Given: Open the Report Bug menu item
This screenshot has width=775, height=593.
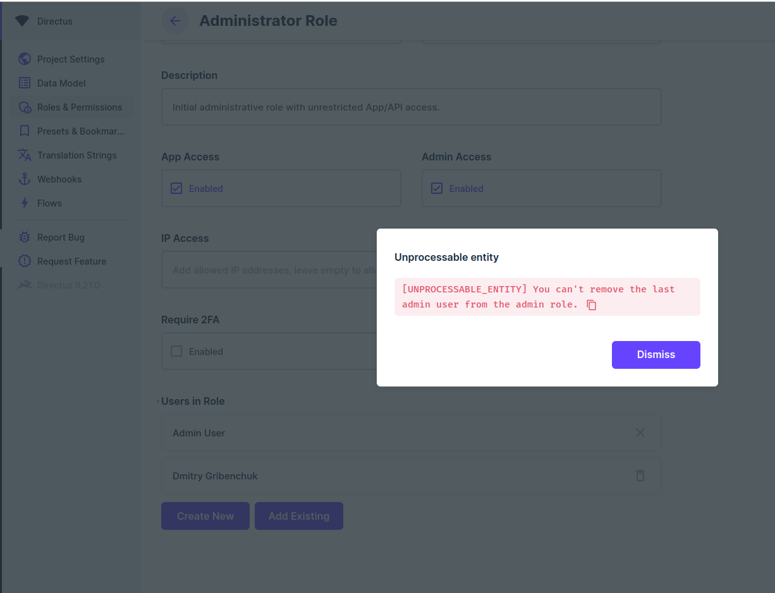Looking at the screenshot, I should pyautogui.click(x=61, y=237).
